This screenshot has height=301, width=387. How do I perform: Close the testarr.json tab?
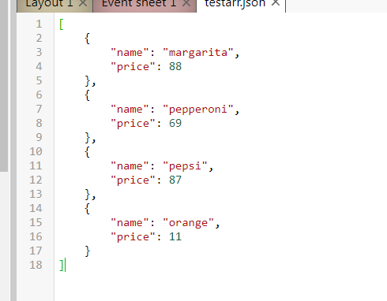point(276,2)
